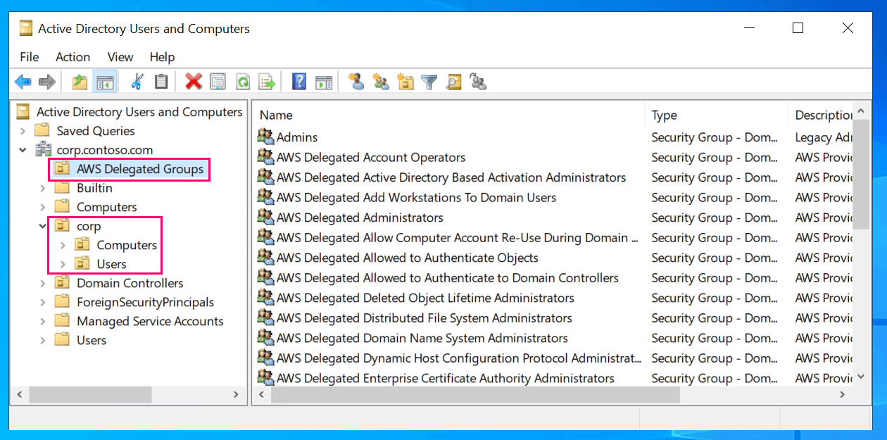Select AWS Delegated Distributed File System Administrators

click(424, 318)
